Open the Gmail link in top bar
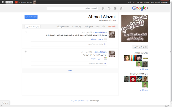This screenshot has height=107, width=172. [157, 2]
